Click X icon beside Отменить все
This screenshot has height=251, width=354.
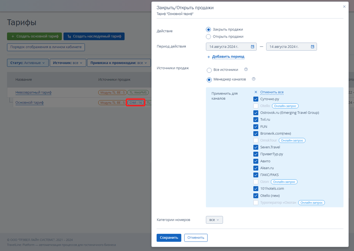tap(256, 92)
